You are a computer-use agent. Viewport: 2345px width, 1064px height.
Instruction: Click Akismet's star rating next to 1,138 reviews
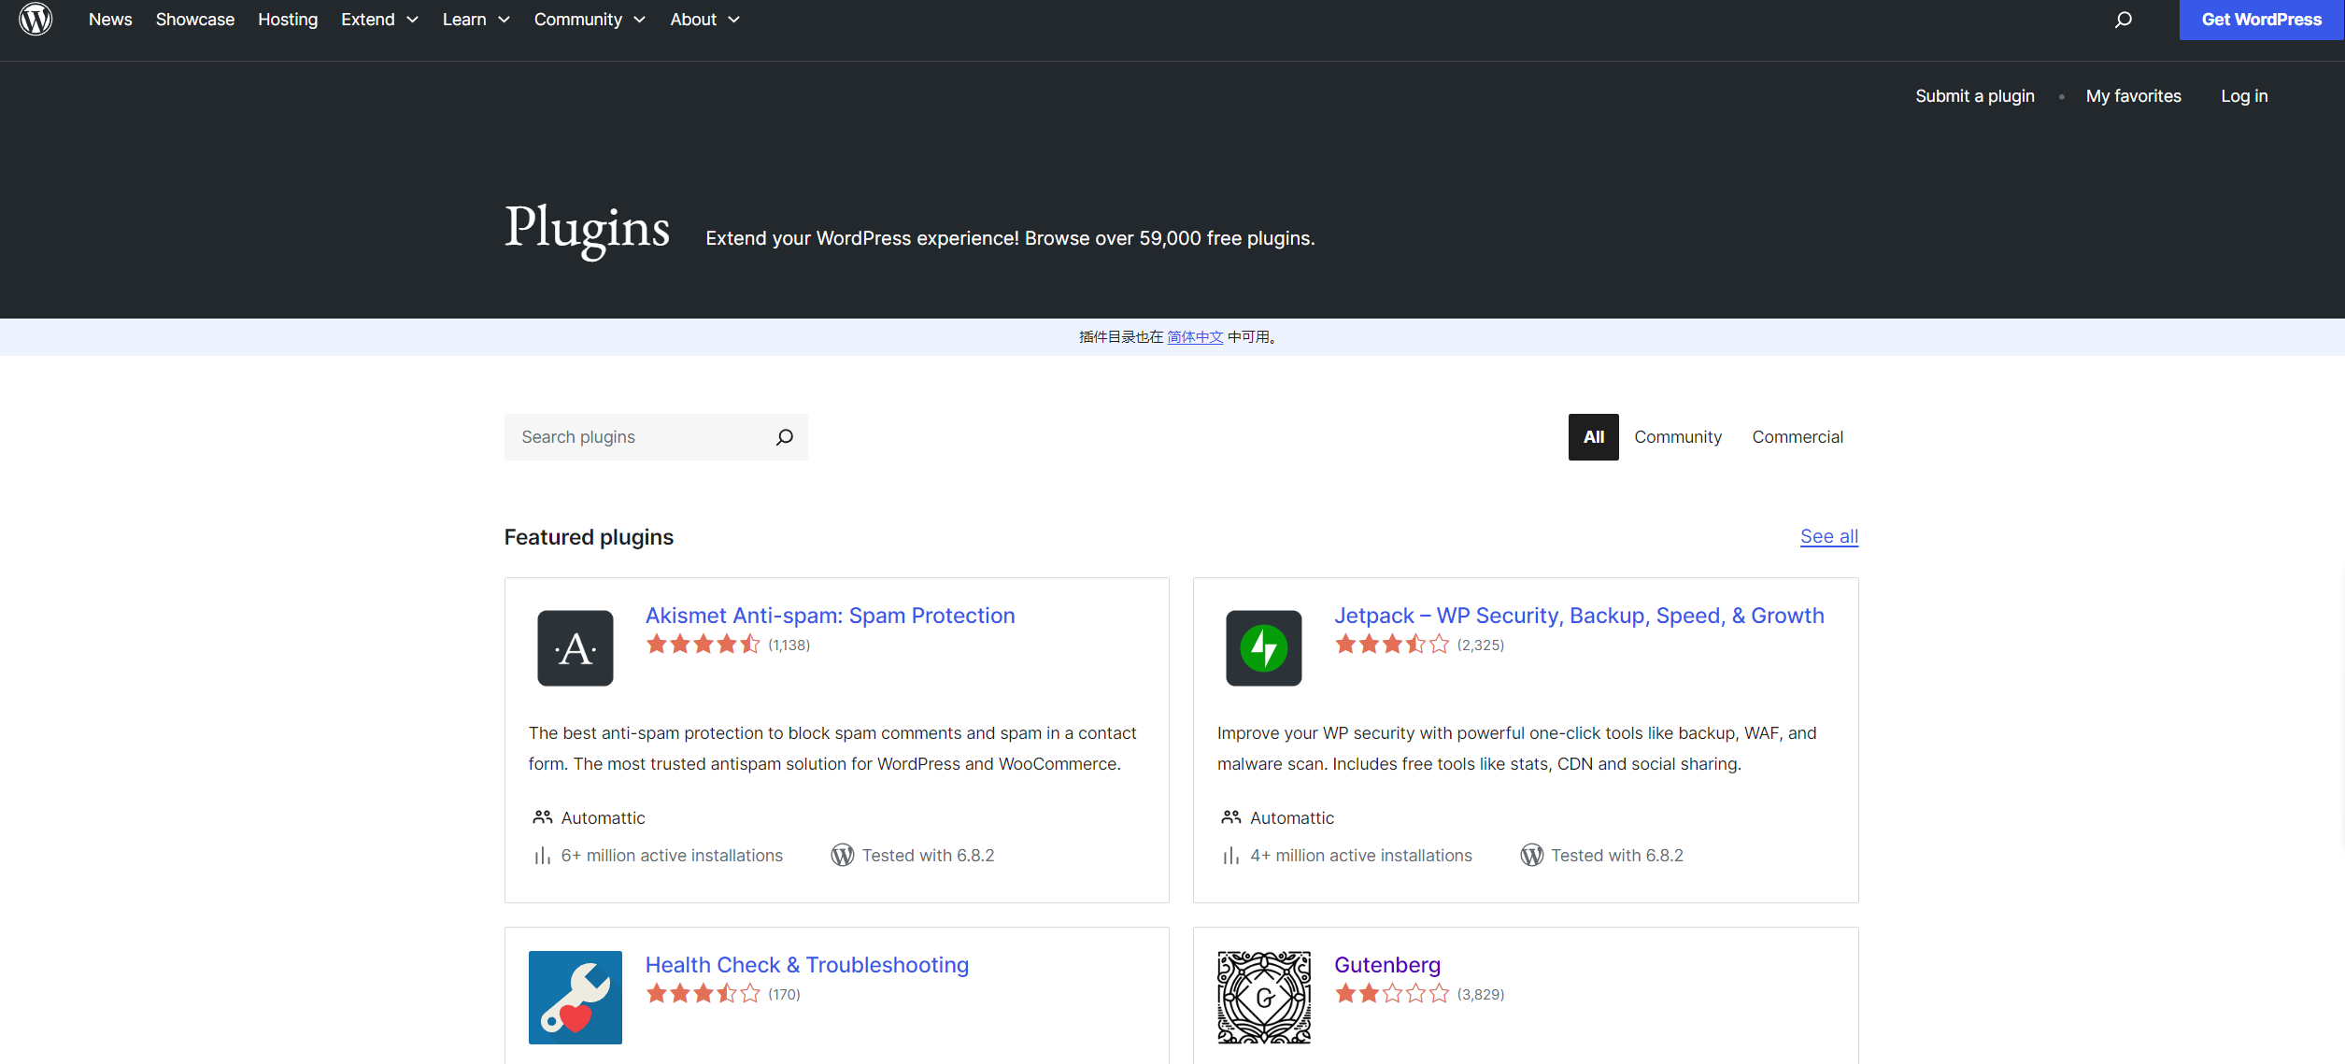click(703, 644)
